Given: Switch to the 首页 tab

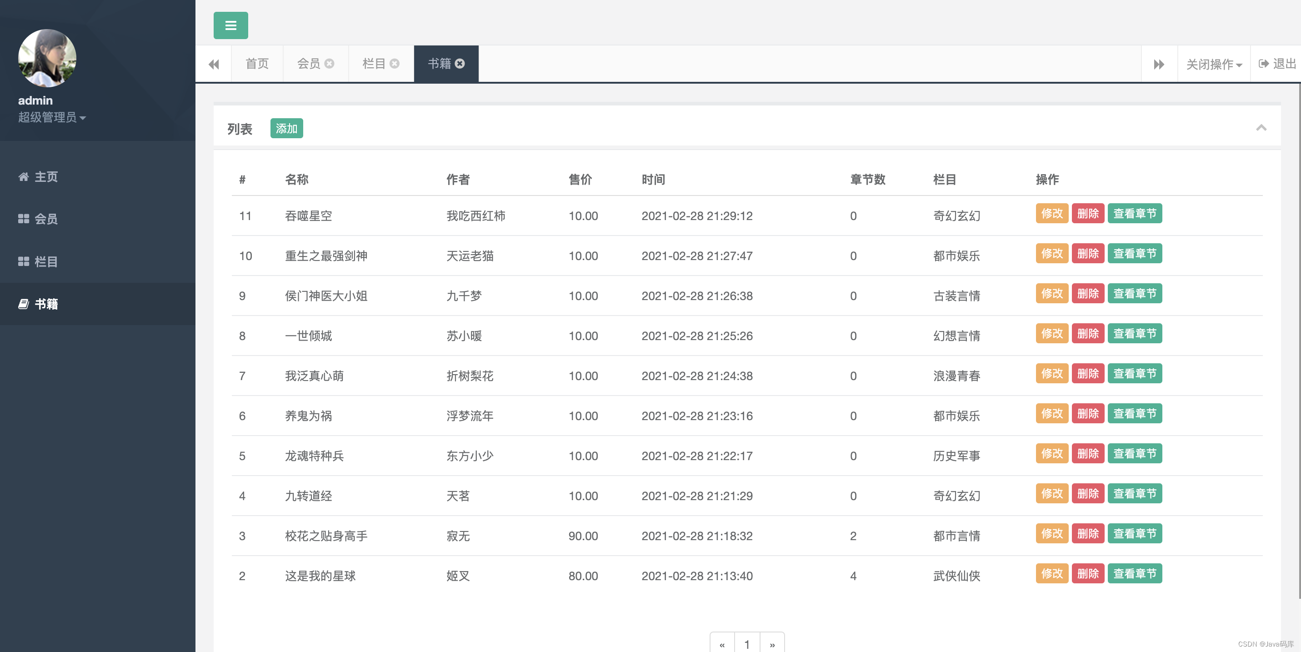Looking at the screenshot, I should 257,64.
